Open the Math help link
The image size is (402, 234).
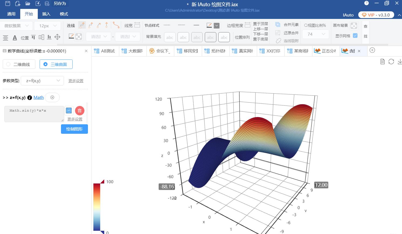coord(39,98)
